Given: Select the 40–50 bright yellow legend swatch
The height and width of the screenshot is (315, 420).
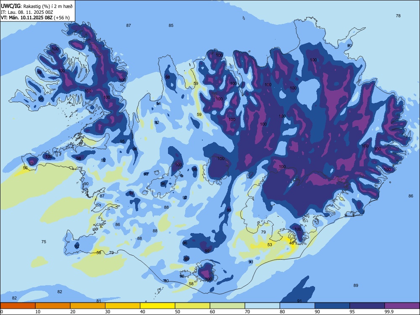Looking at the screenshot, I should pyautogui.click(x=157, y=306).
